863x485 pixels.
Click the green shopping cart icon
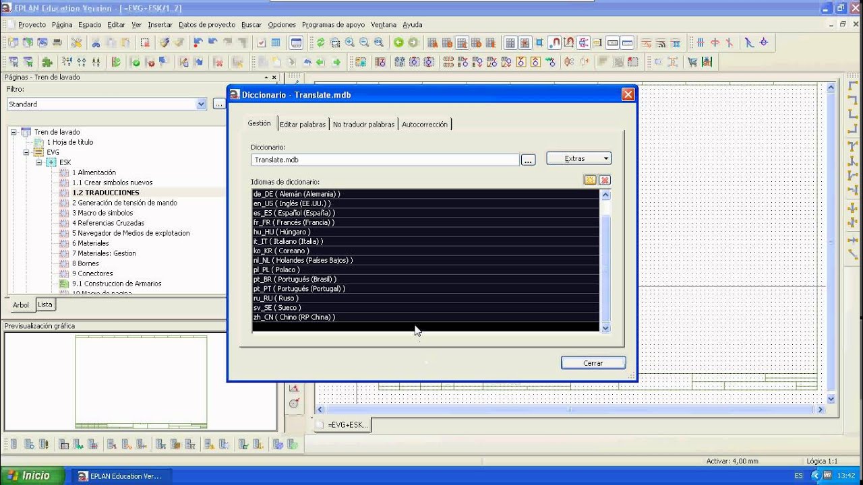692,62
